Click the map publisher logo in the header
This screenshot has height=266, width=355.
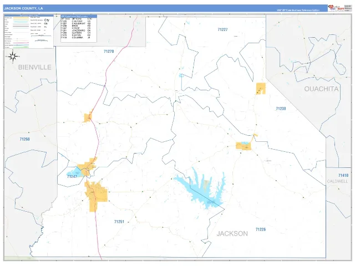coord(336,8)
